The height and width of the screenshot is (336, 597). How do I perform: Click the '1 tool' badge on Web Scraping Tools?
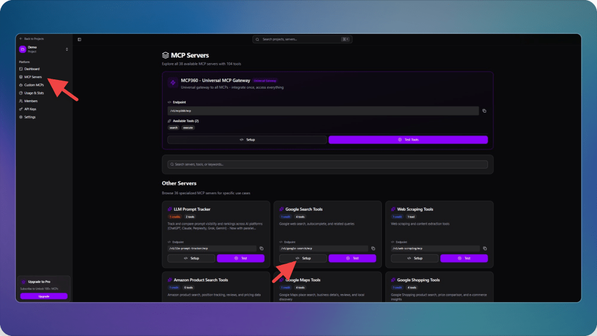411,217
